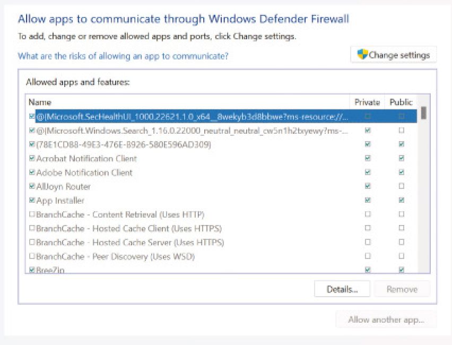Image resolution: width=452 pixels, height=345 pixels.
Task: Check Public for BranchCache Hosted Cache Server
Action: point(401,242)
